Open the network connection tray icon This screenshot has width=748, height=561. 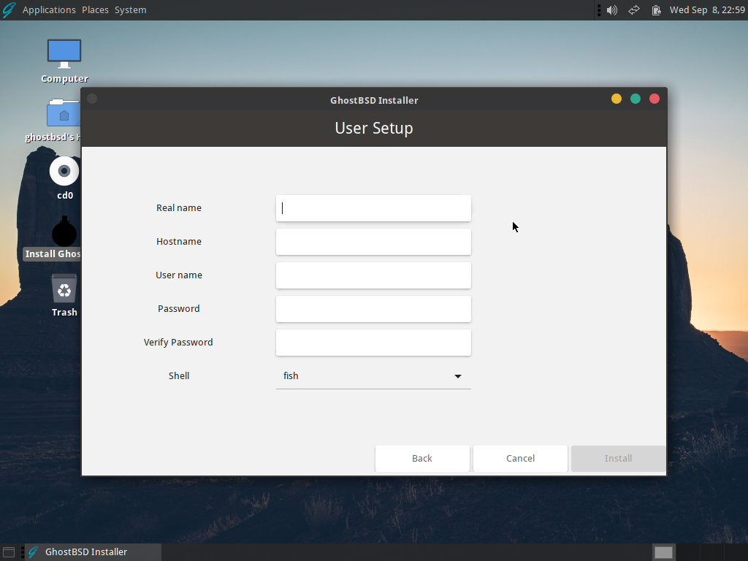[x=634, y=10]
